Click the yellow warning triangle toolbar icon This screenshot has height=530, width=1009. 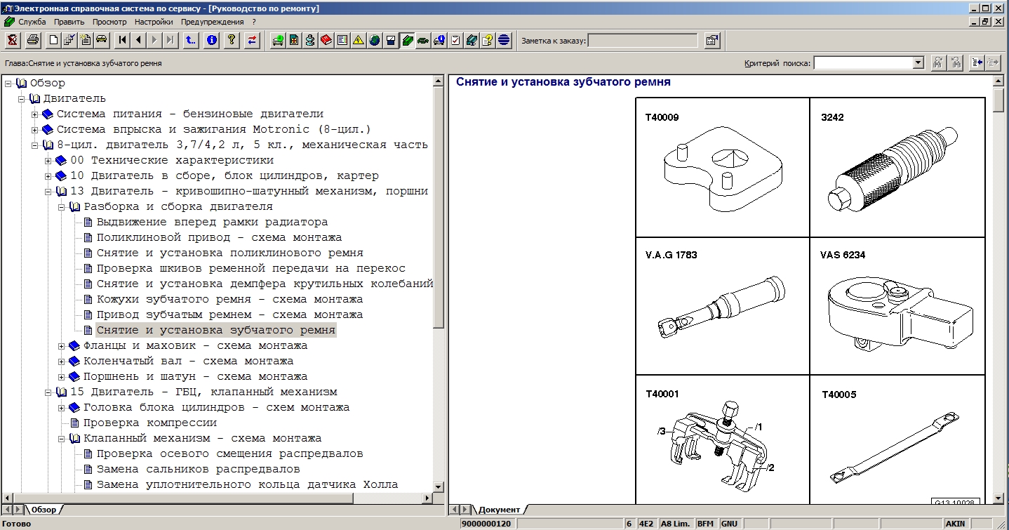tap(359, 40)
